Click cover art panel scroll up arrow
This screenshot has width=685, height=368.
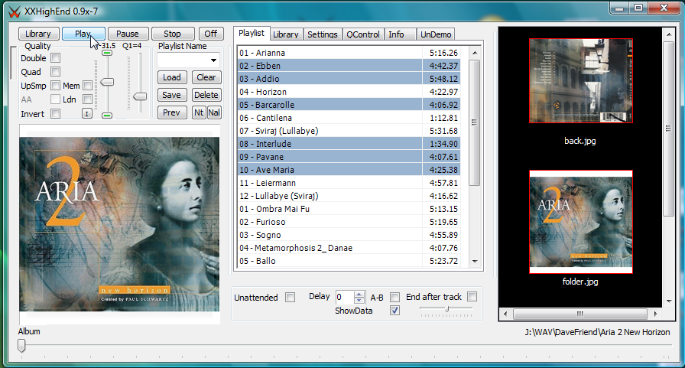click(668, 34)
